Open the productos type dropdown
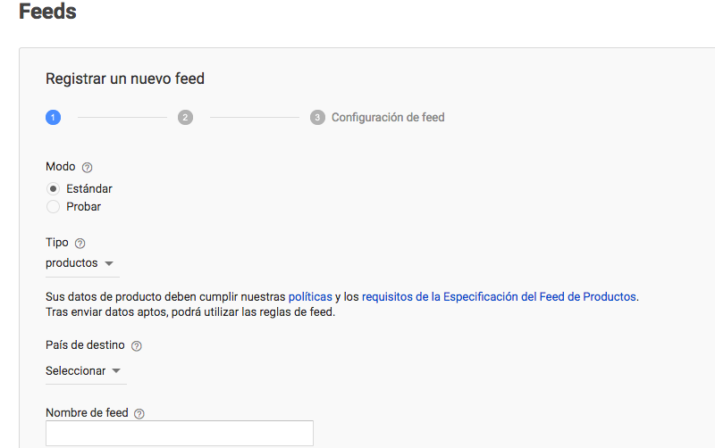715x448 pixels. [x=82, y=263]
